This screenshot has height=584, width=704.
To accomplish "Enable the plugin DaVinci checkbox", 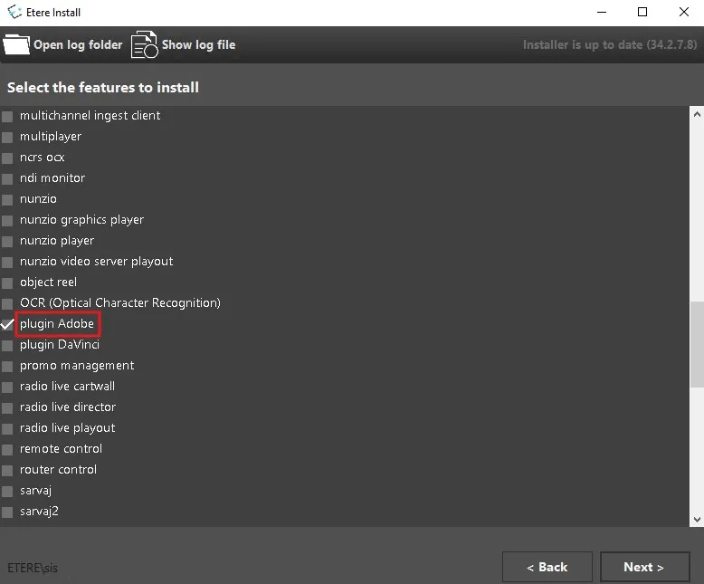I will click(x=7, y=345).
